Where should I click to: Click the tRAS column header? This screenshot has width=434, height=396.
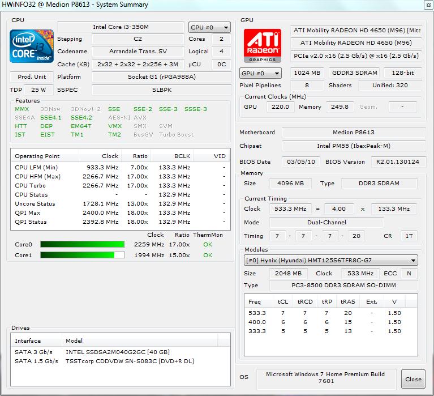pyautogui.click(x=347, y=302)
